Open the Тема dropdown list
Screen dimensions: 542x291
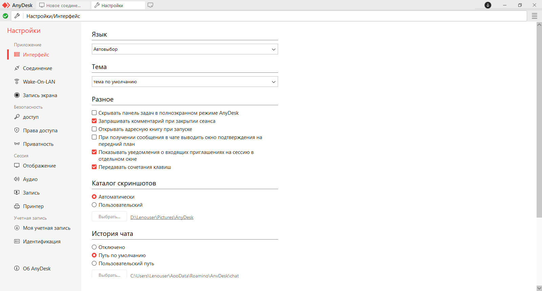point(185,82)
